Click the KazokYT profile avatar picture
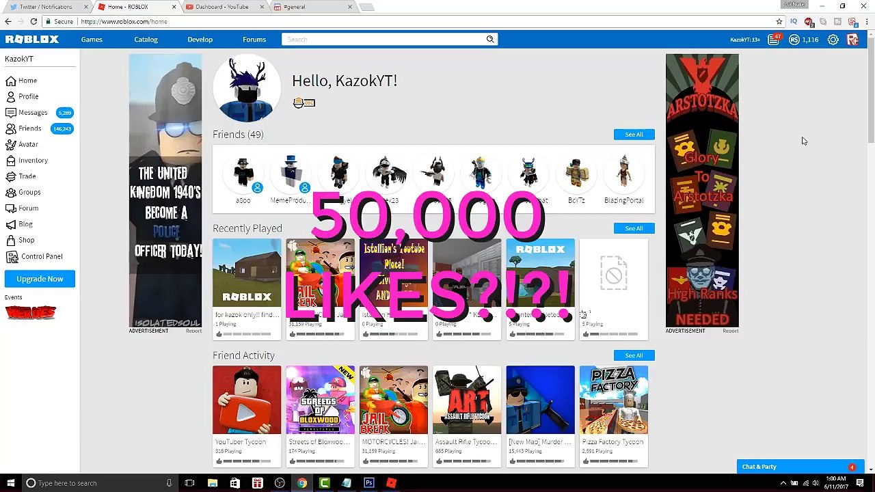The image size is (875, 492). tap(247, 89)
